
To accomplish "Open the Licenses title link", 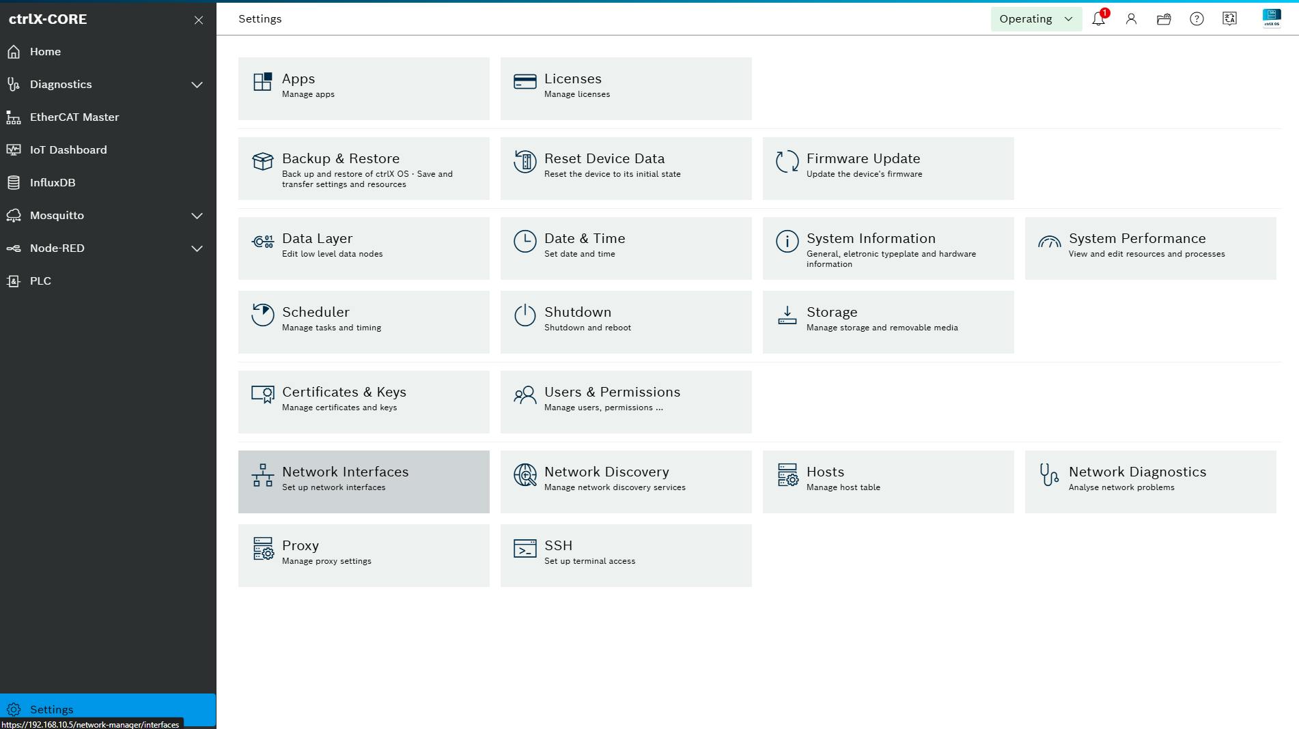I will pyautogui.click(x=573, y=78).
